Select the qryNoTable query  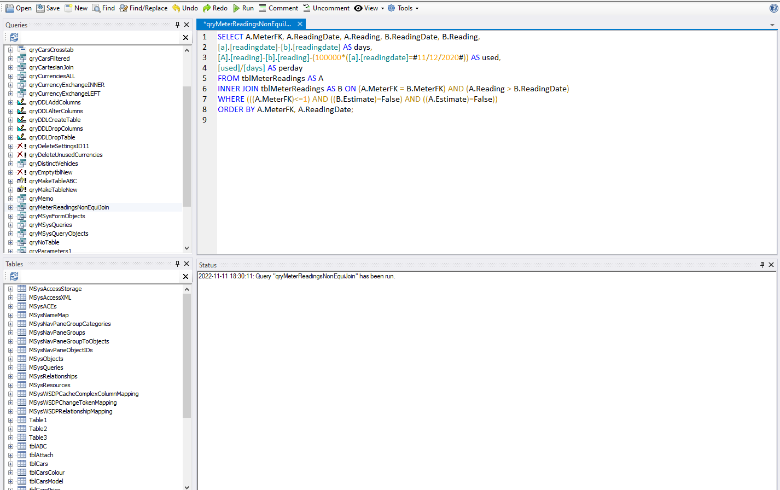pyautogui.click(x=44, y=242)
